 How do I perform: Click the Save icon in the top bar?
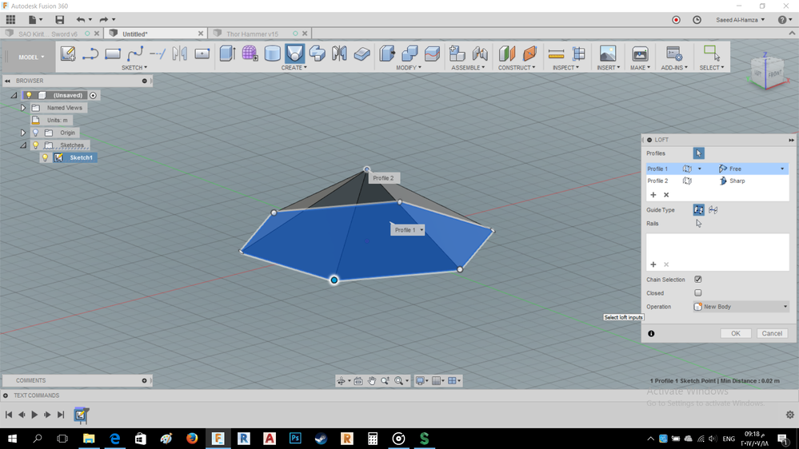click(59, 19)
